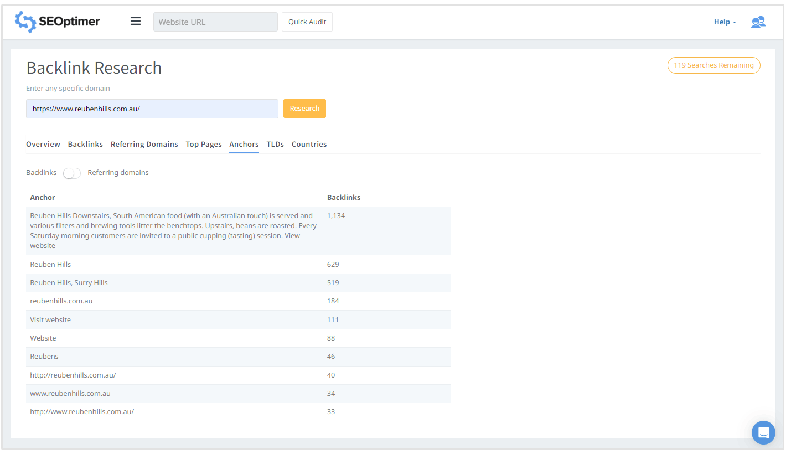Expand the Help dropdown menu
The image size is (786, 454).
(725, 22)
